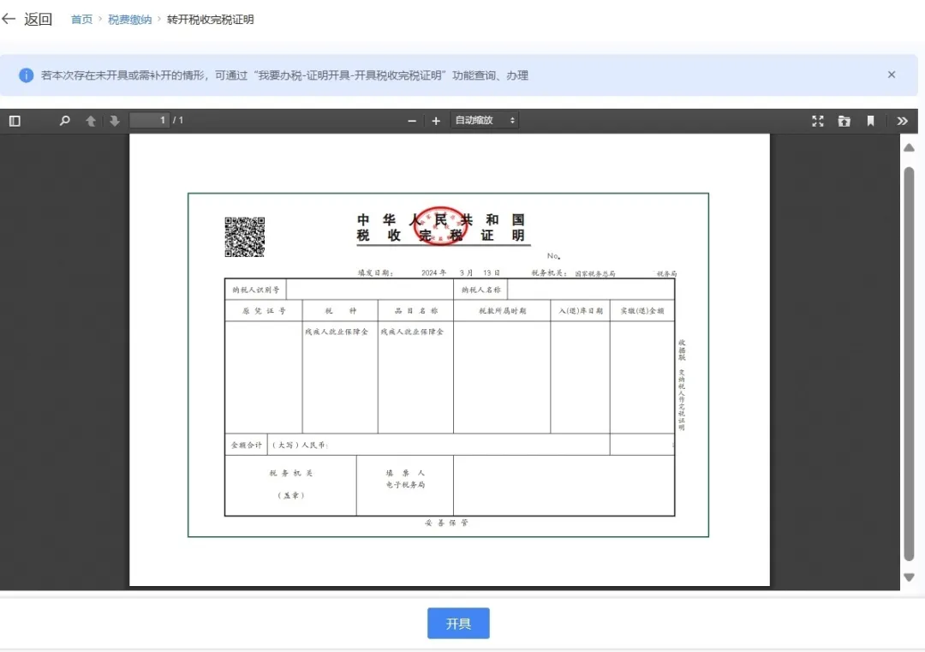This screenshot has height=652, width=925.
Task: Go to previous page using the up arrow
Action: [91, 120]
